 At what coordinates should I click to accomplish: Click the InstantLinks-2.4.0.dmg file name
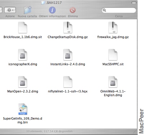click(67, 64)
